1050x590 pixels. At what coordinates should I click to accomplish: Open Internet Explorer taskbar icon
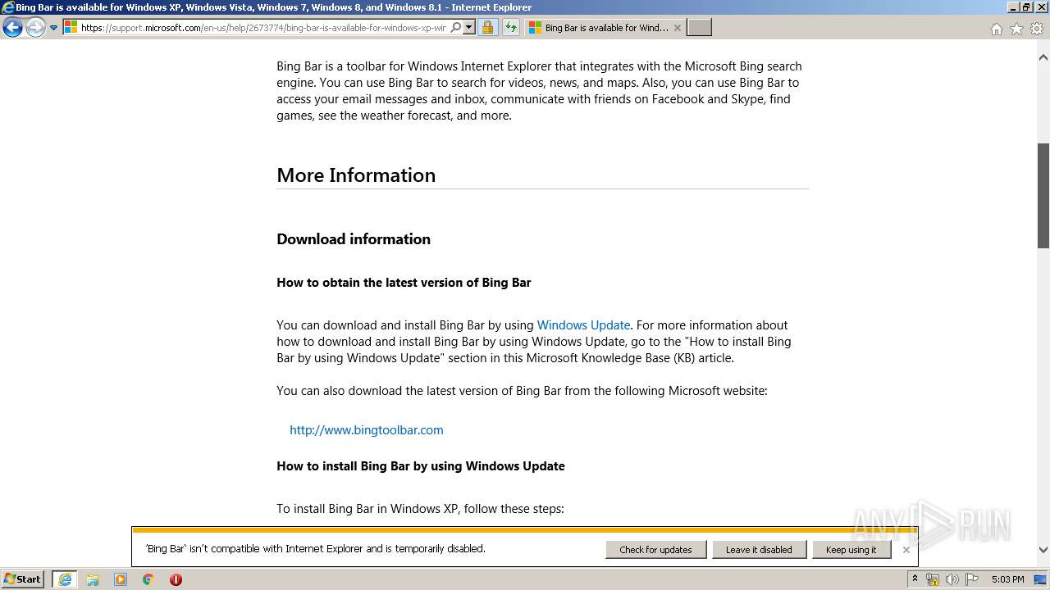click(x=65, y=579)
